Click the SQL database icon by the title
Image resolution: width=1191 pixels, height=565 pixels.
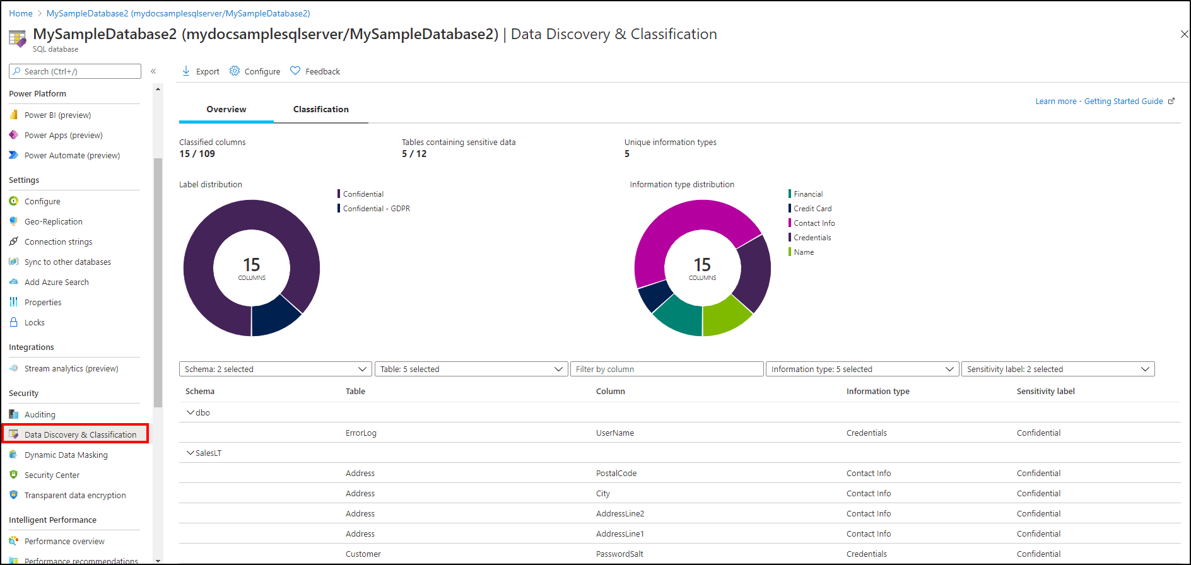[18, 39]
